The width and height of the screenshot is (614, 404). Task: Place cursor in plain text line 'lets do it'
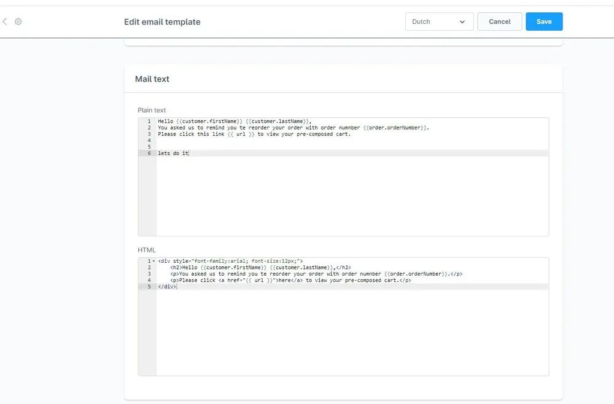pos(173,153)
